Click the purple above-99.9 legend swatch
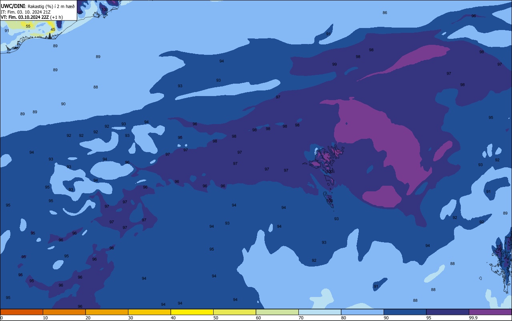Viewport: 512px width, 321px height. click(490, 312)
